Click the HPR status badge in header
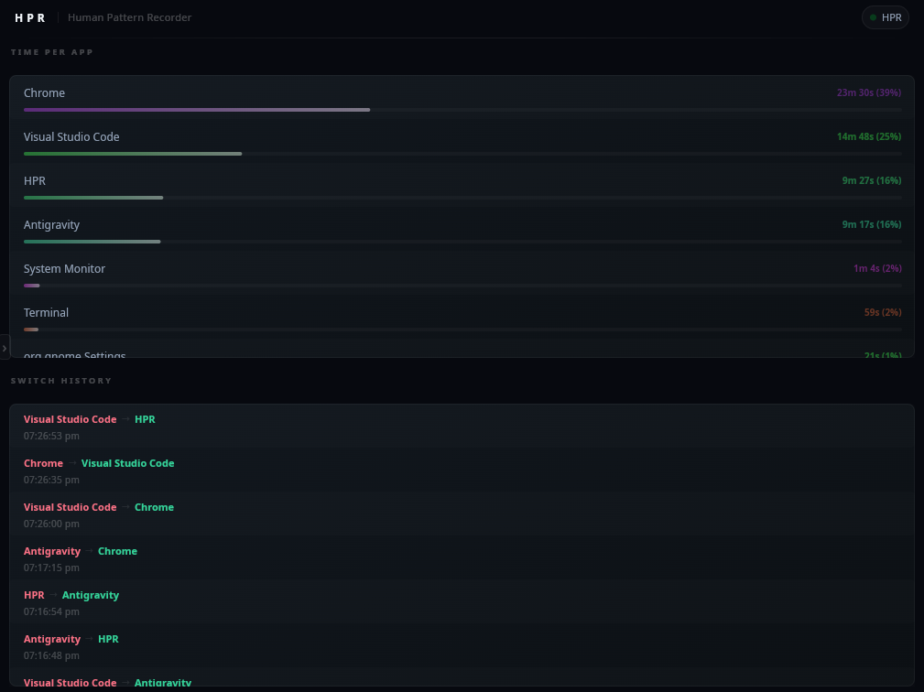 point(886,17)
